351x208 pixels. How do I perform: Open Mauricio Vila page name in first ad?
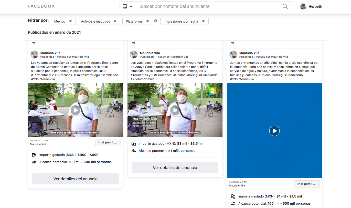50,53
